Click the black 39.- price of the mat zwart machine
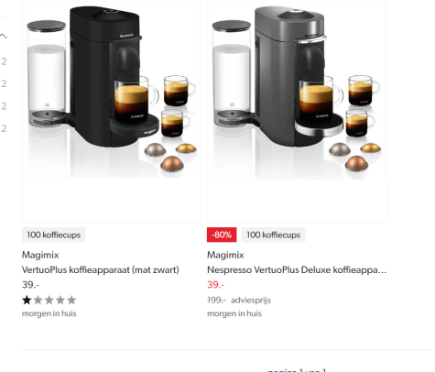Screen dimensions: 435x372 tap(30, 285)
